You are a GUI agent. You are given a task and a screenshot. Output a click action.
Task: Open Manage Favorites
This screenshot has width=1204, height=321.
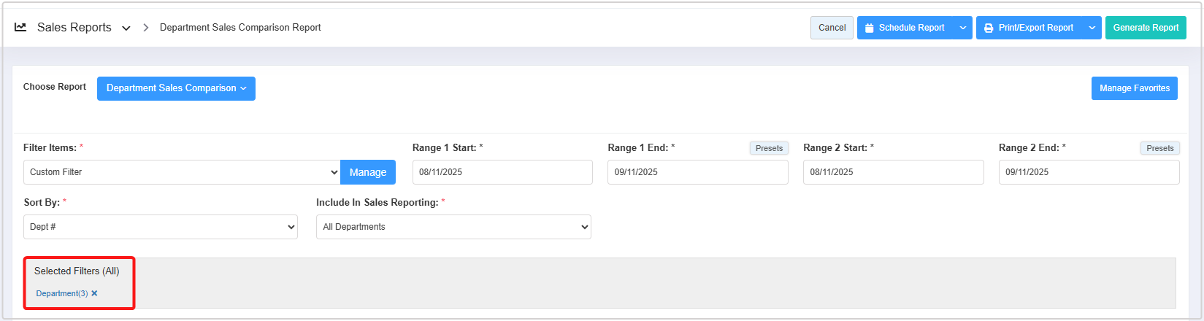(x=1134, y=88)
